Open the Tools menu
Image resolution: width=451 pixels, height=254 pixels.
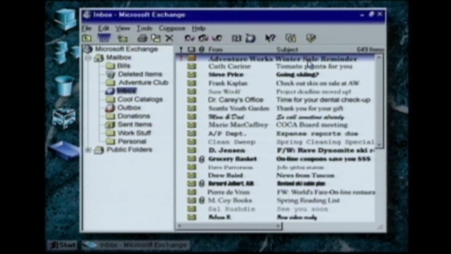pyautogui.click(x=144, y=28)
